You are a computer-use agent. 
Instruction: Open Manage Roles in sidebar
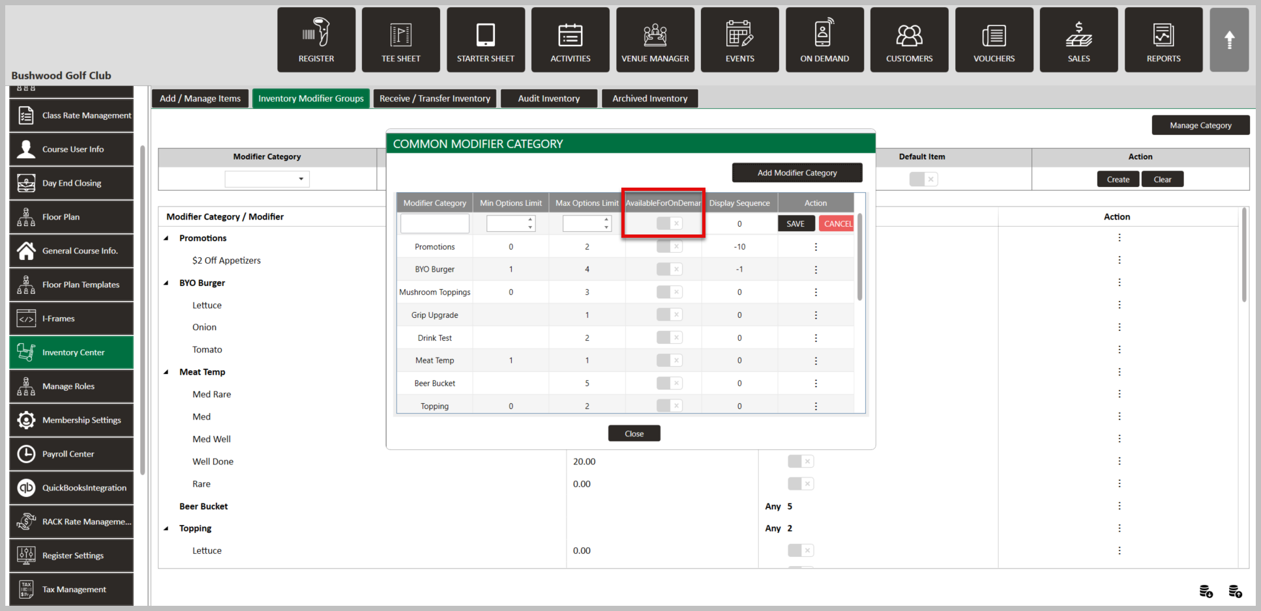72,386
